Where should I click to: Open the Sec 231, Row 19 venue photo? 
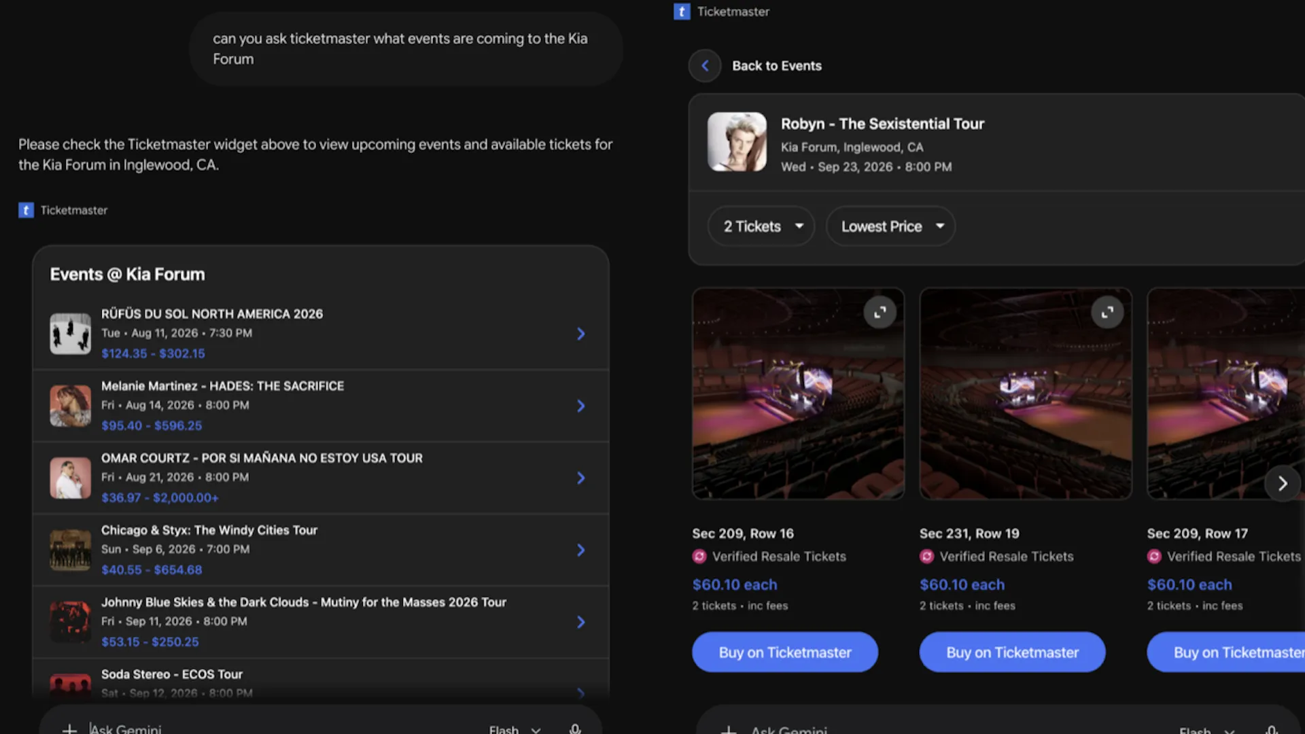tap(1026, 394)
